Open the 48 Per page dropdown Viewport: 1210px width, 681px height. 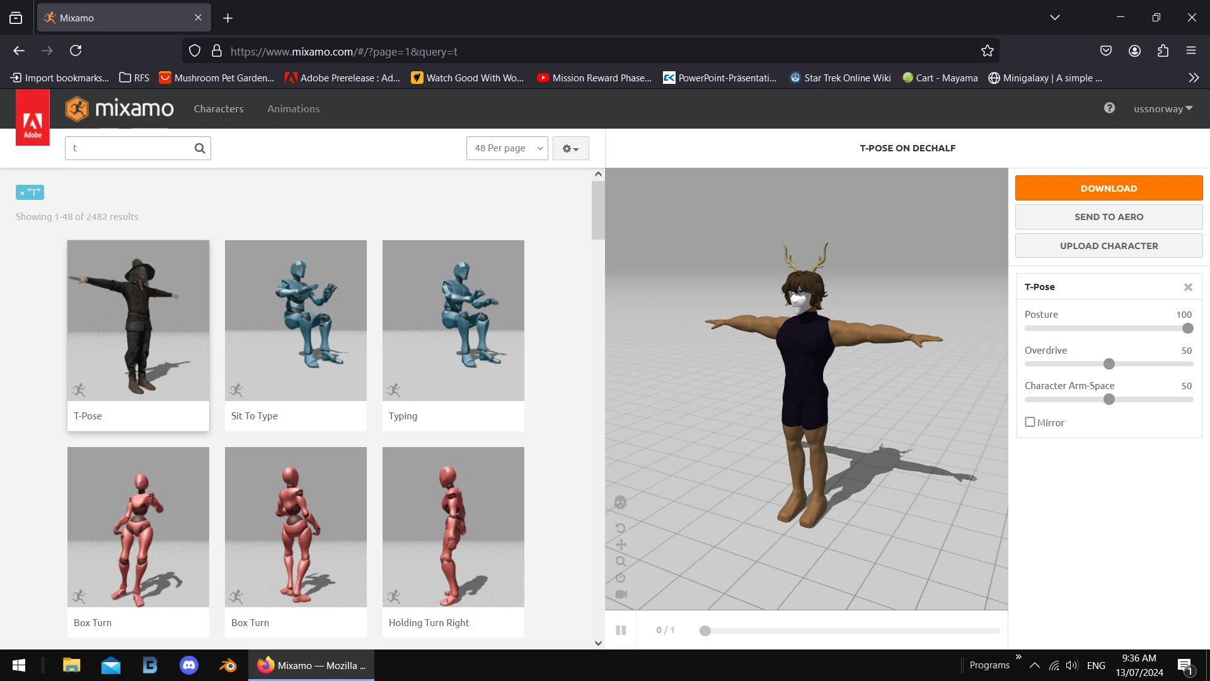[507, 148]
